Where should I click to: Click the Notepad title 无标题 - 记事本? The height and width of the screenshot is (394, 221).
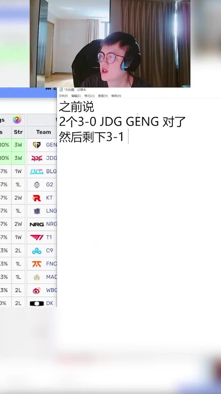75,90
